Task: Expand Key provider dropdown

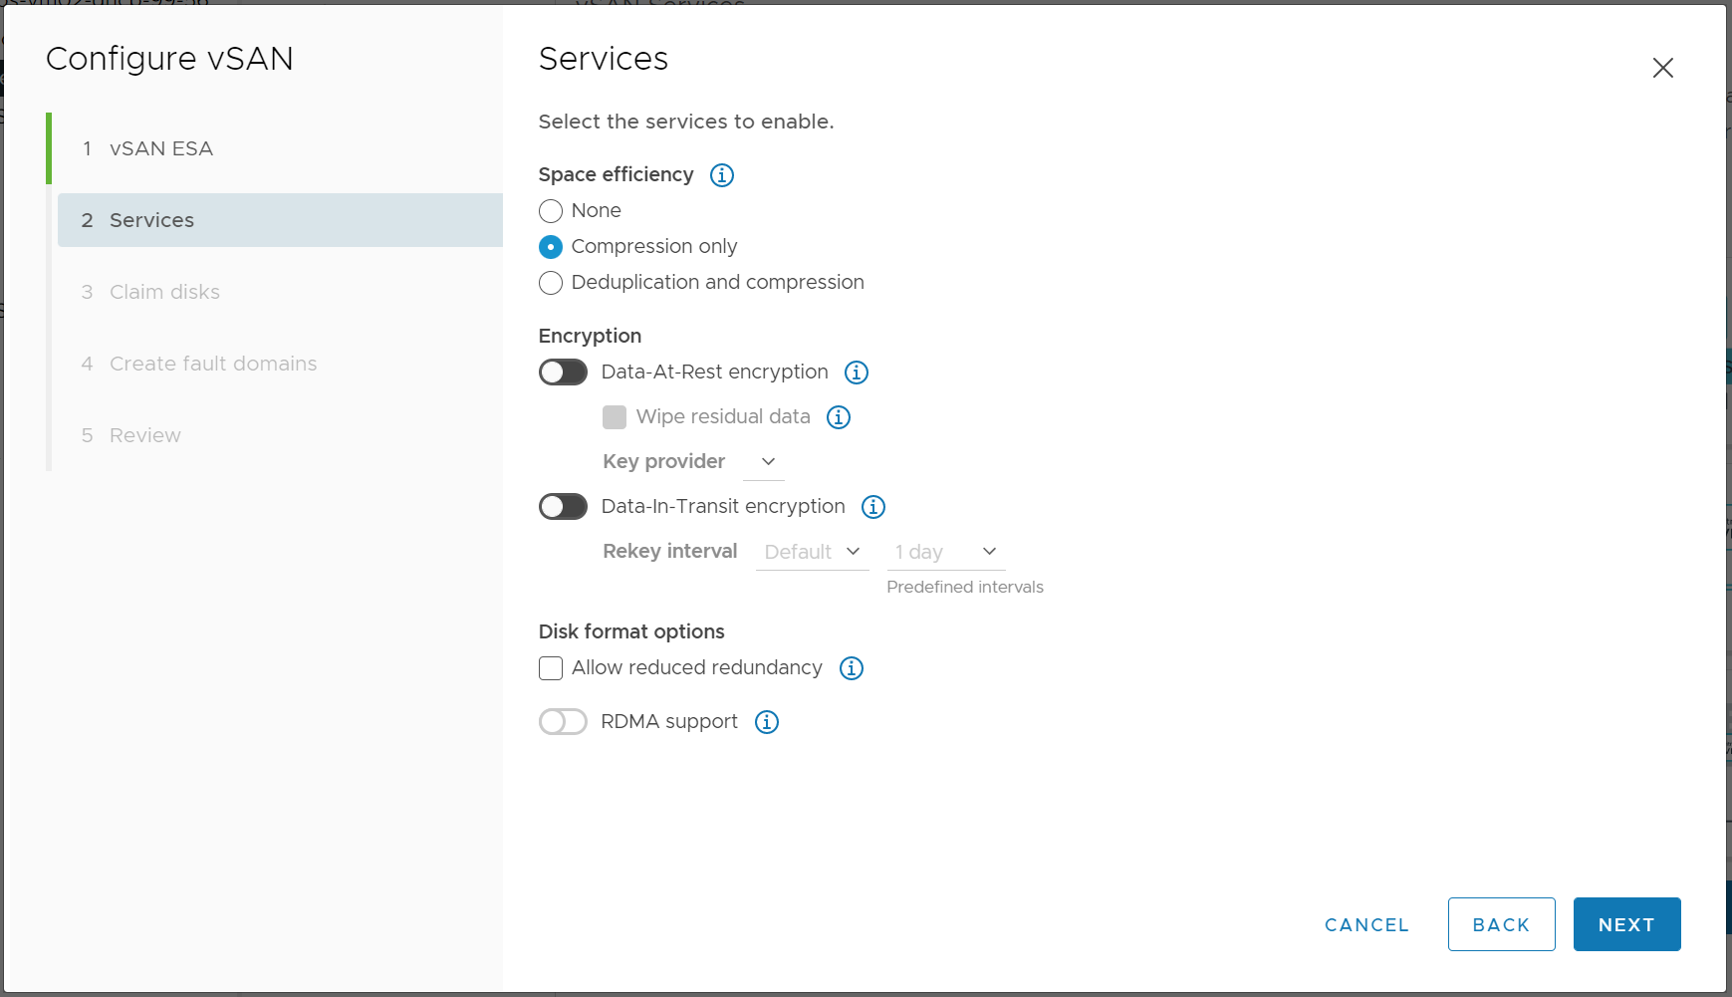Action: 764,462
